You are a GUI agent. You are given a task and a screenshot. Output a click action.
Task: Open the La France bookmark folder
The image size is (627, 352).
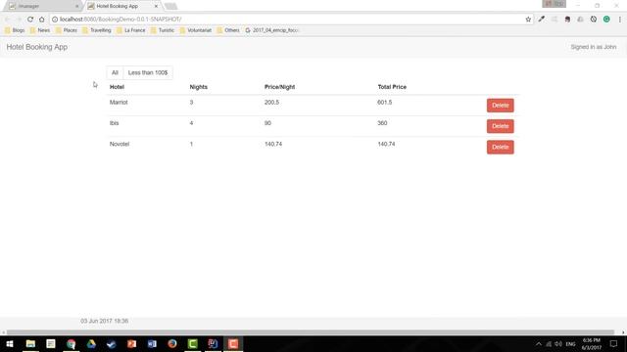pyautogui.click(x=131, y=30)
